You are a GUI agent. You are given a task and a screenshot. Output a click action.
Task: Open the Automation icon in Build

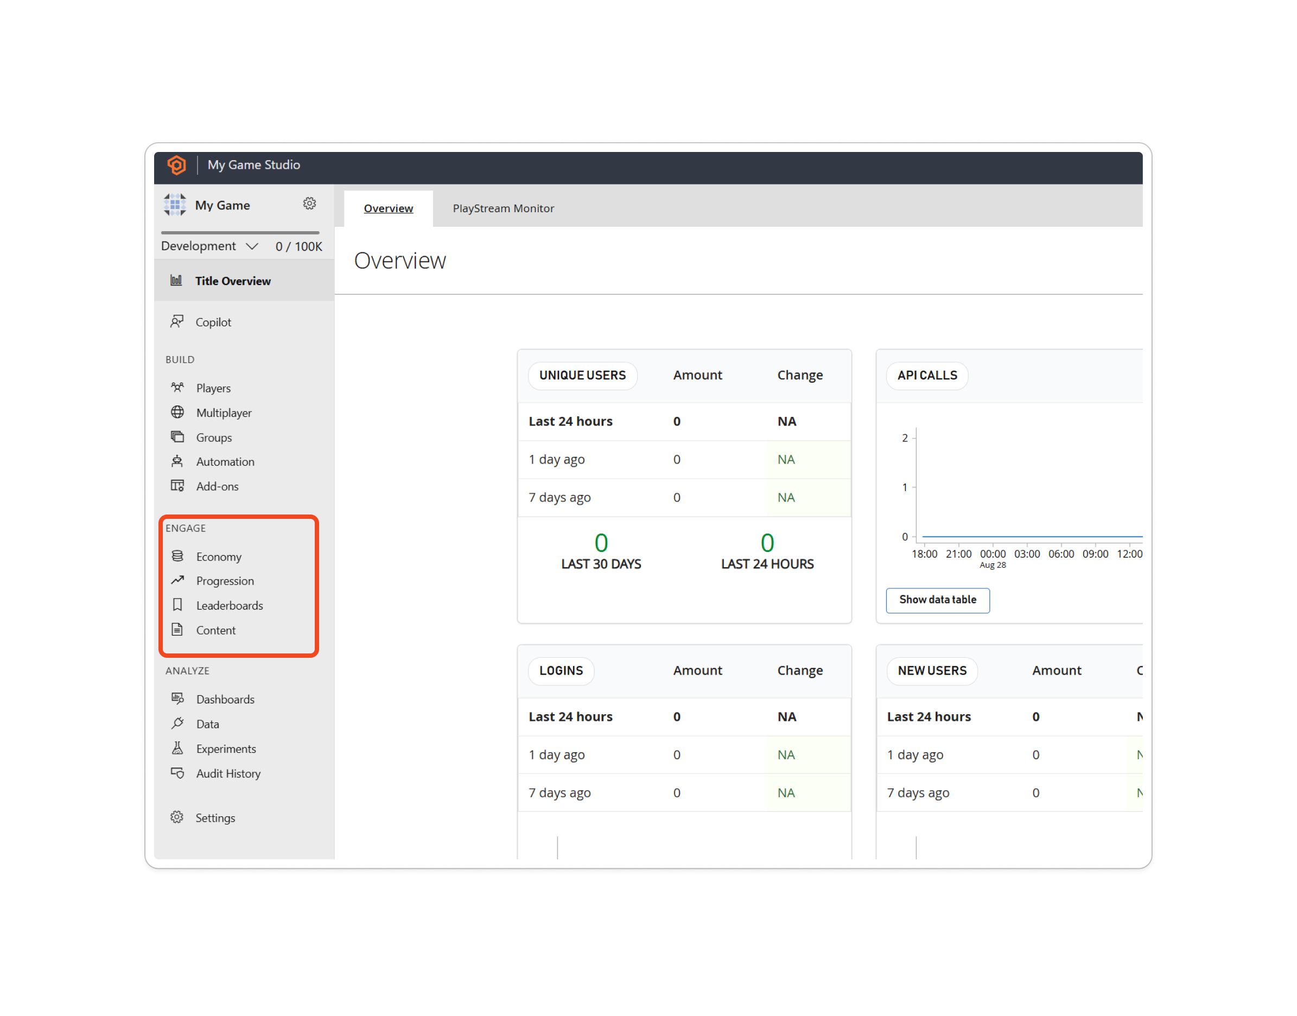point(178,461)
